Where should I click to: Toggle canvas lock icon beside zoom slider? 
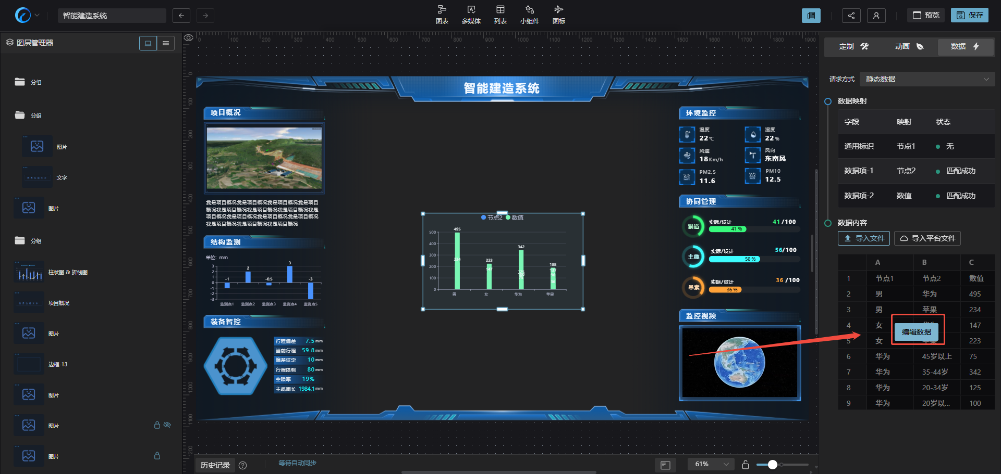[745, 465]
